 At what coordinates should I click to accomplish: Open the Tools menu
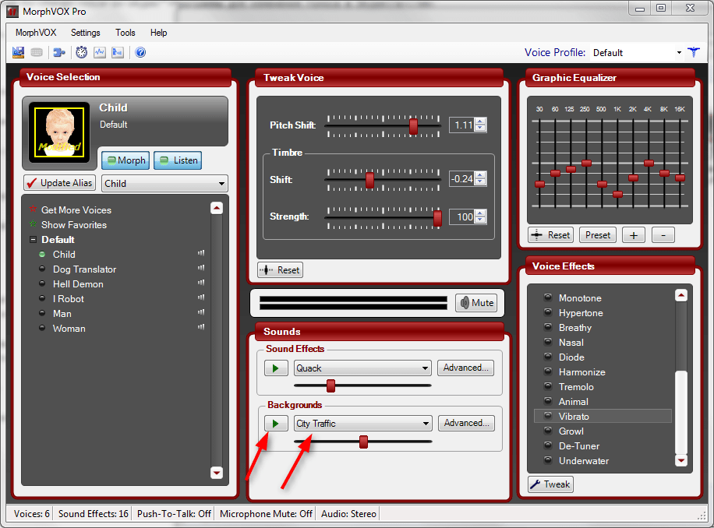(125, 33)
